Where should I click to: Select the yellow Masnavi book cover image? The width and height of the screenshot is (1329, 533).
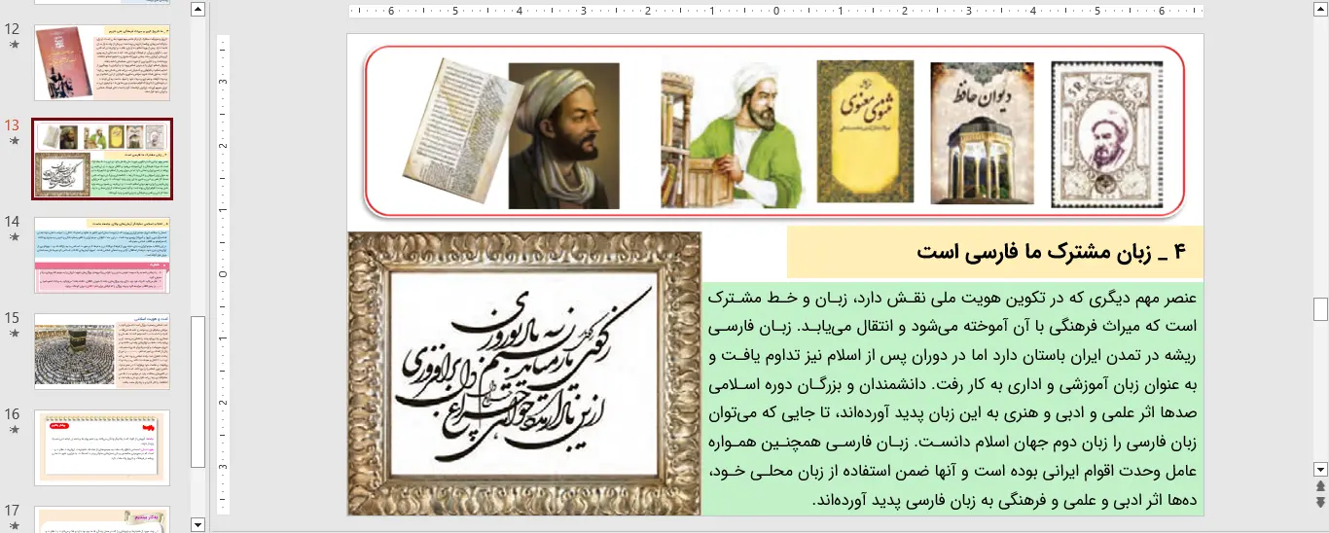tap(865, 131)
